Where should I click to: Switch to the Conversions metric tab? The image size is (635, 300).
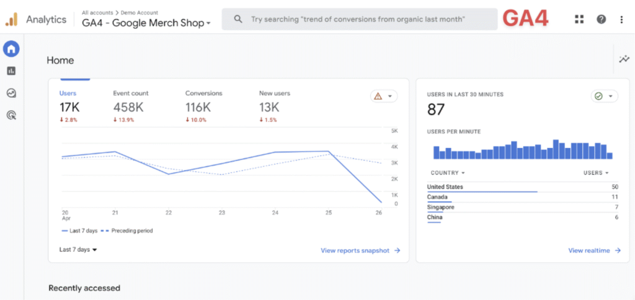pos(203,101)
